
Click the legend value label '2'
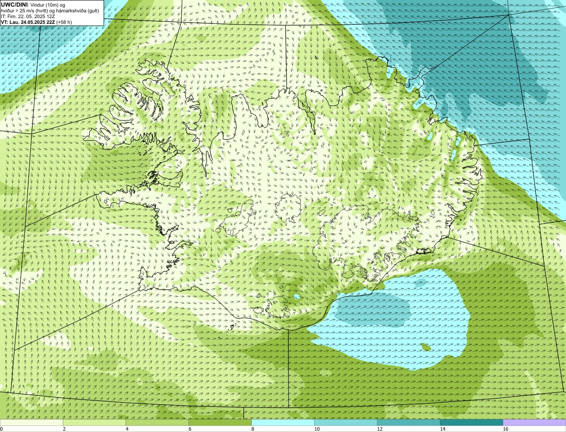64,429
